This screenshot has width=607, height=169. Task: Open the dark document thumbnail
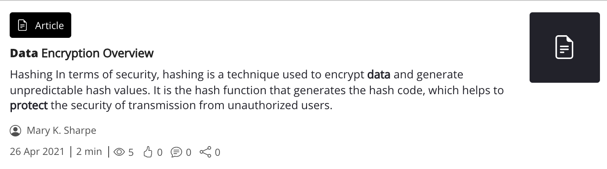coord(564,48)
